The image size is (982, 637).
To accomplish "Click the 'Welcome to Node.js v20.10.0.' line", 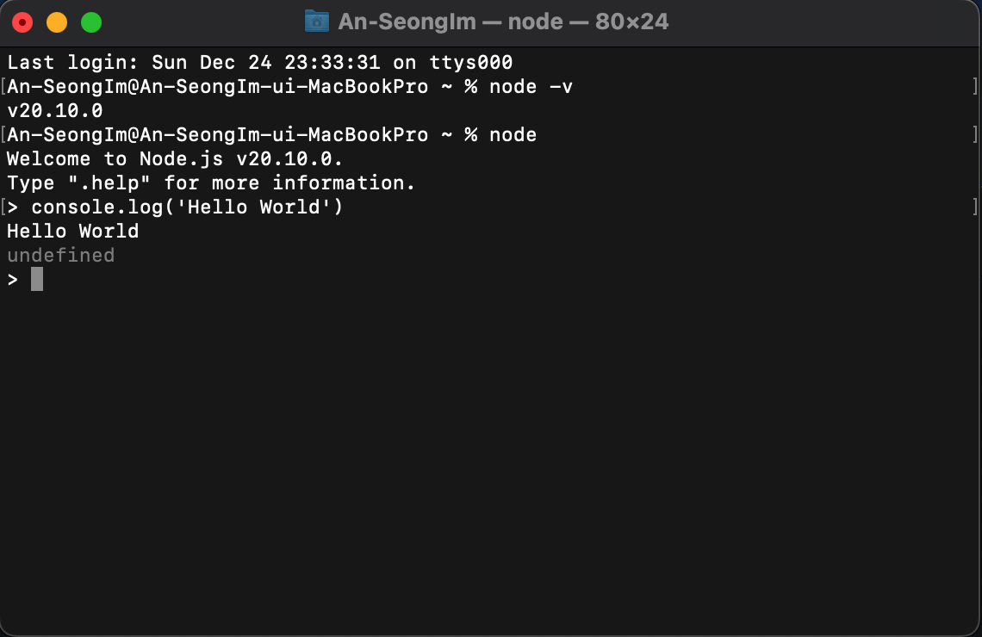I will [175, 159].
